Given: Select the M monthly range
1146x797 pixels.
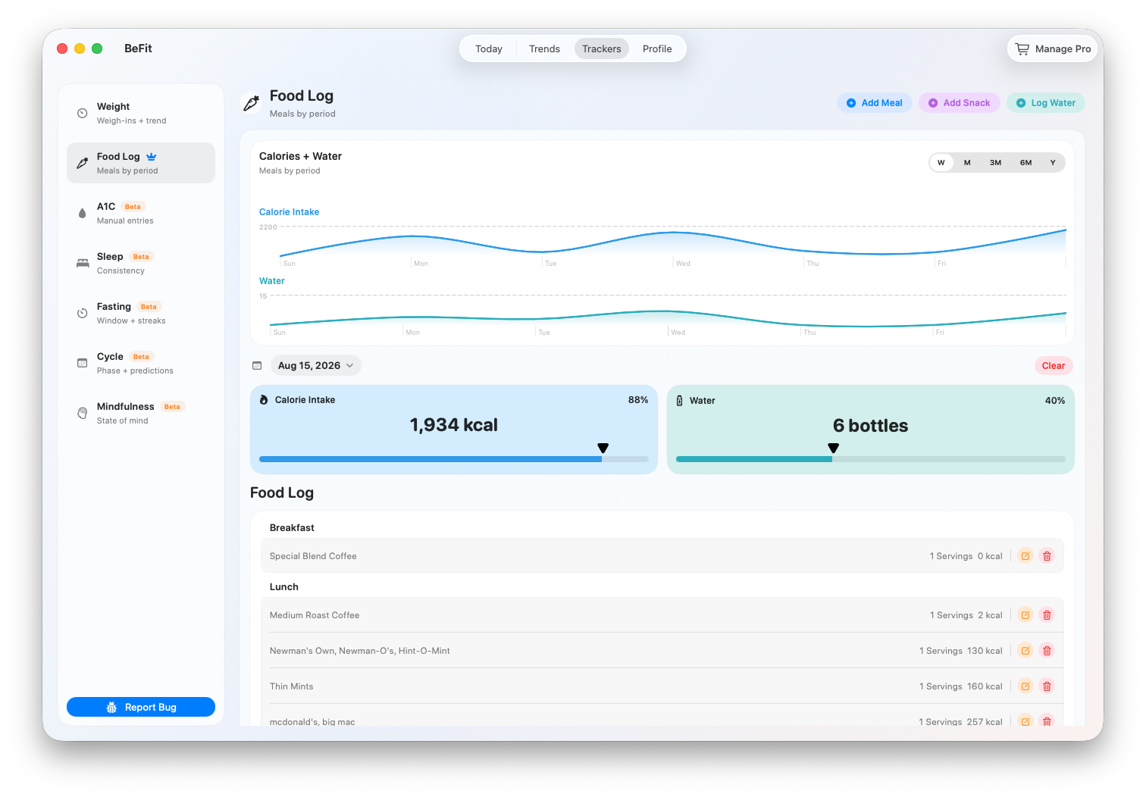Looking at the screenshot, I should pyautogui.click(x=967, y=163).
